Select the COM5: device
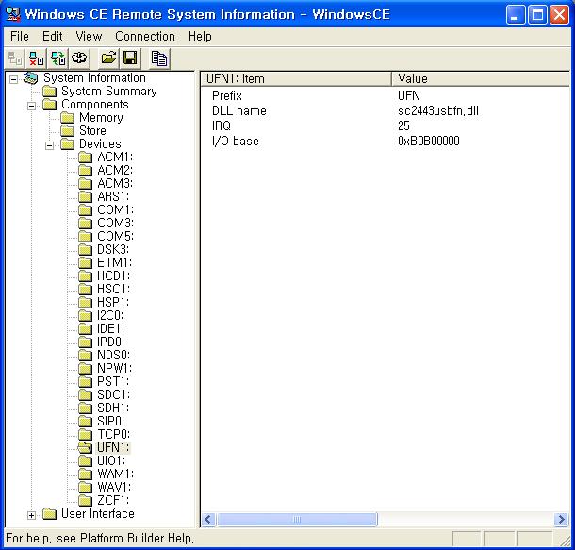 pos(115,236)
